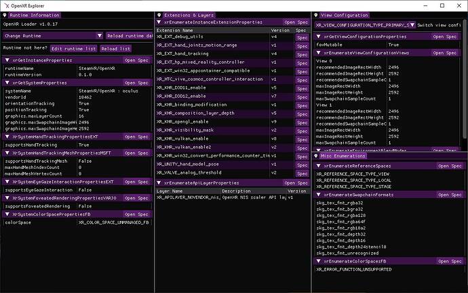
Task: Collapse xrEnumerateInstanceExtensionProperties section
Action: [x=159, y=22]
